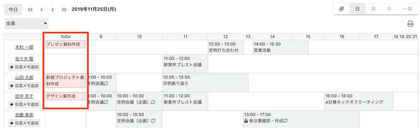Screen dimensions: 420x128
Task: Click 田中 花子's 10:00 定例会議（企画） recurring icon
Action: [153, 102]
